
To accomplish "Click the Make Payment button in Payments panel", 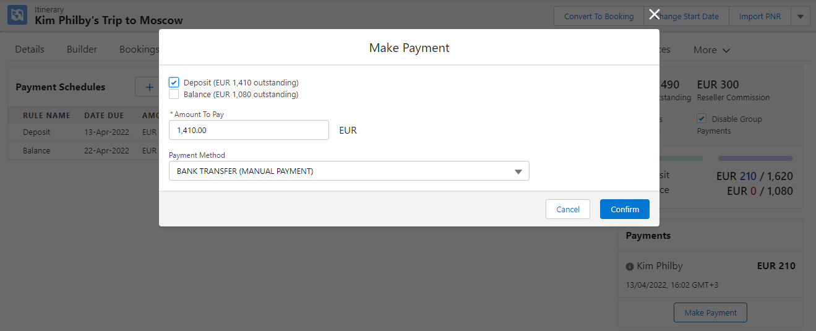I will pos(710,312).
